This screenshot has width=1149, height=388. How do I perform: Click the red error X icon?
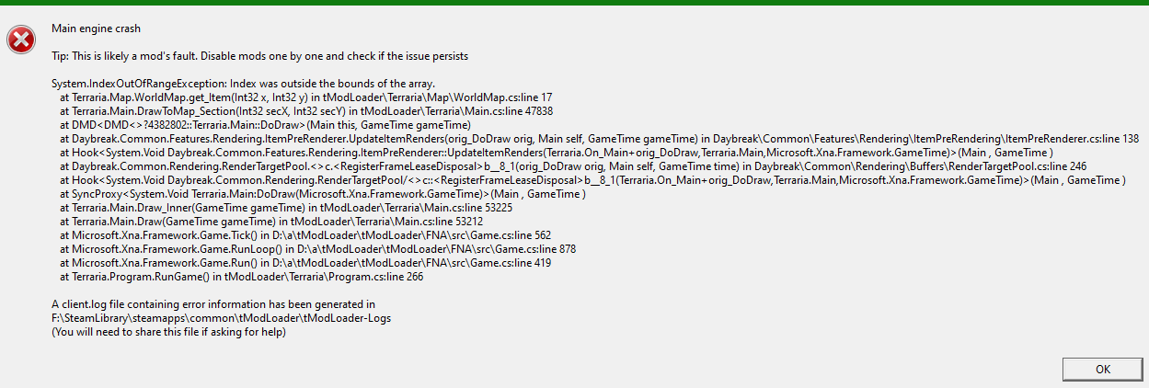tap(18, 39)
